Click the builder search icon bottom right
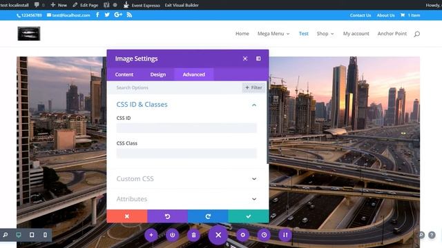Screen dimensions: 442x248 click(421, 235)
